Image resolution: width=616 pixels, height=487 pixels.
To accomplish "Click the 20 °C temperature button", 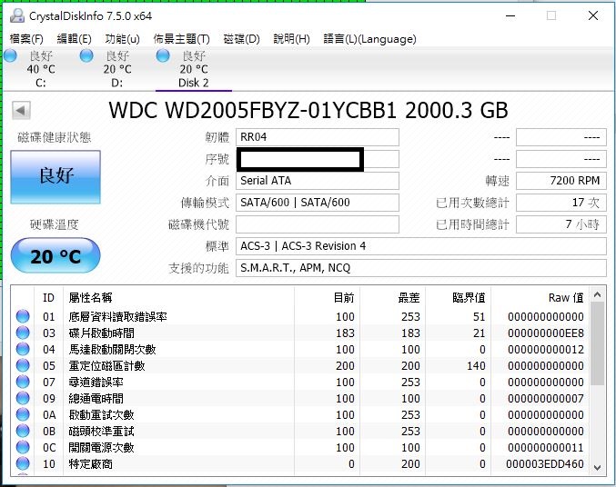I will click(56, 256).
